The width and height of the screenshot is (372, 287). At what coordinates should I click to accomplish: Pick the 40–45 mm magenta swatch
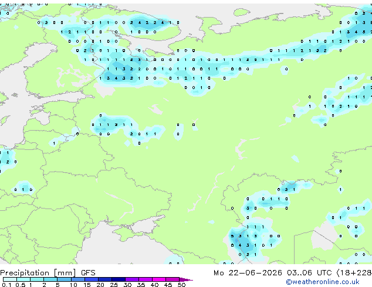(159, 279)
